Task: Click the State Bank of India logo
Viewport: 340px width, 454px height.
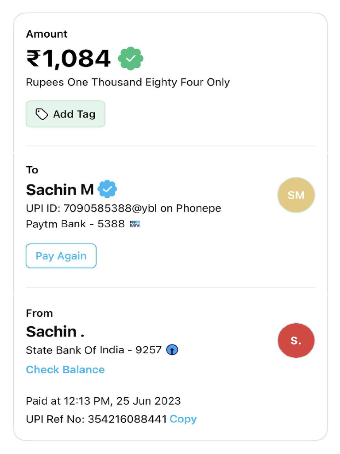Action: coord(172,350)
